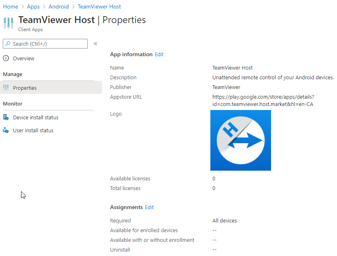Edit the App information section
The image size is (337, 256).
tap(159, 54)
